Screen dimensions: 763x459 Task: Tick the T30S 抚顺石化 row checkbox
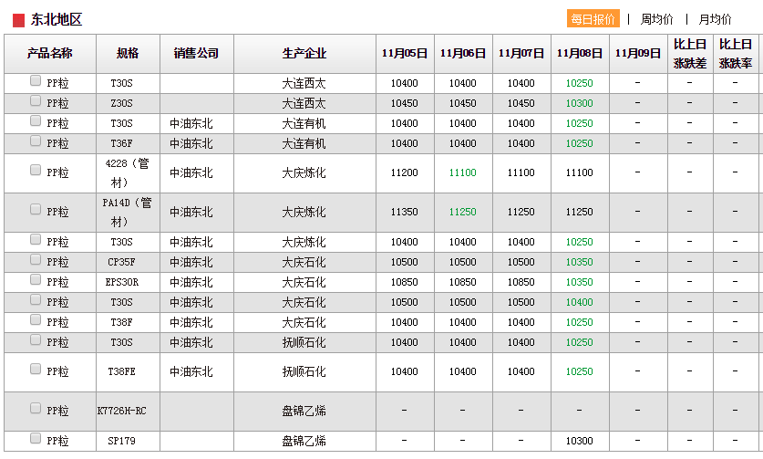coord(35,339)
